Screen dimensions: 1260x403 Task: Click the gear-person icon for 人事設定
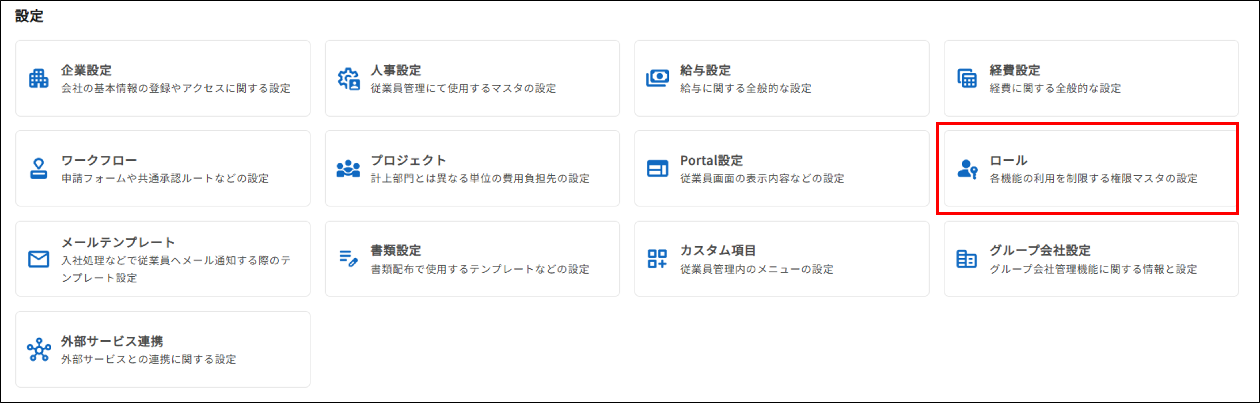coord(348,79)
